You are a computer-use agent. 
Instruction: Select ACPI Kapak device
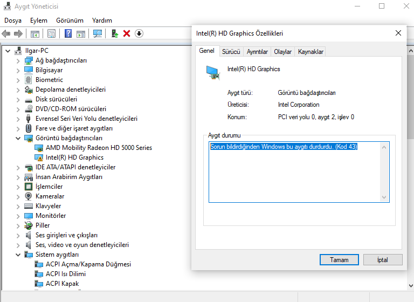coord(63,284)
